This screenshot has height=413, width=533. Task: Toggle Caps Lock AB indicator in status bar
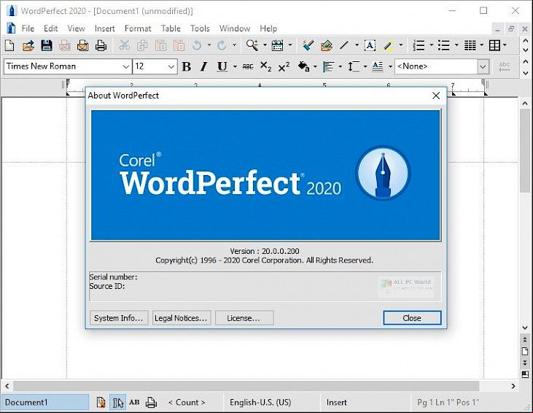(134, 403)
